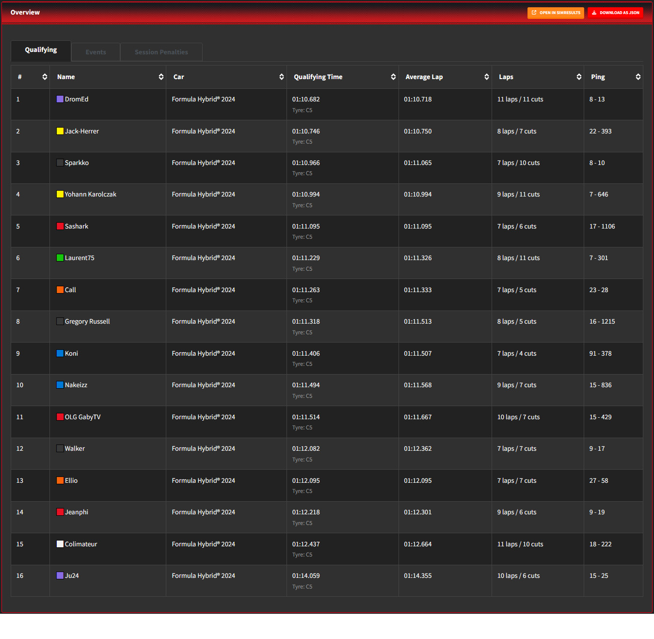
Task: Click qualifying time 01:14.059
Action: tap(306, 575)
